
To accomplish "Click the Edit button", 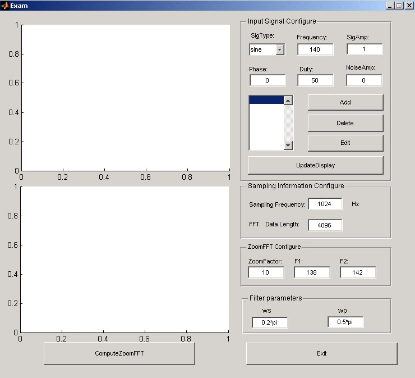I will pyautogui.click(x=345, y=143).
